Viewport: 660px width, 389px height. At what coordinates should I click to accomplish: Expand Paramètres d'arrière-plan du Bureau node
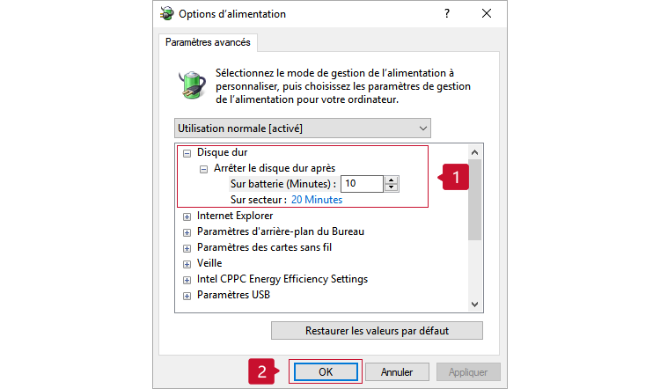click(x=187, y=231)
